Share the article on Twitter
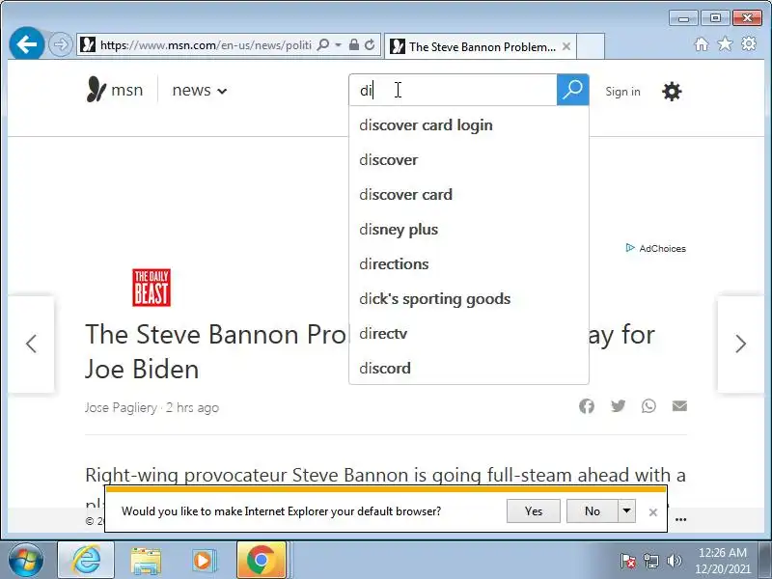 click(618, 406)
